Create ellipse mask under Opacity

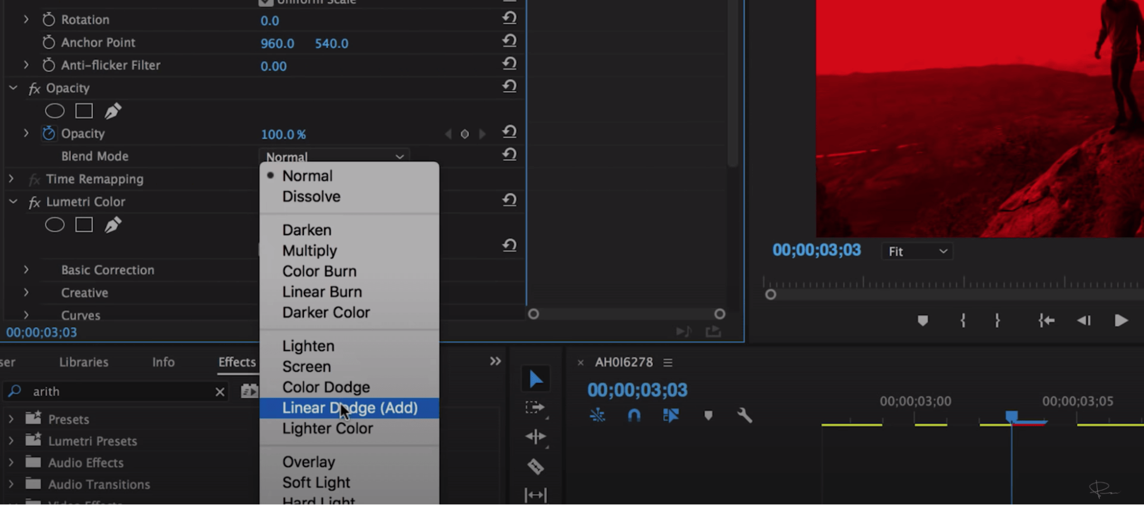coord(55,111)
